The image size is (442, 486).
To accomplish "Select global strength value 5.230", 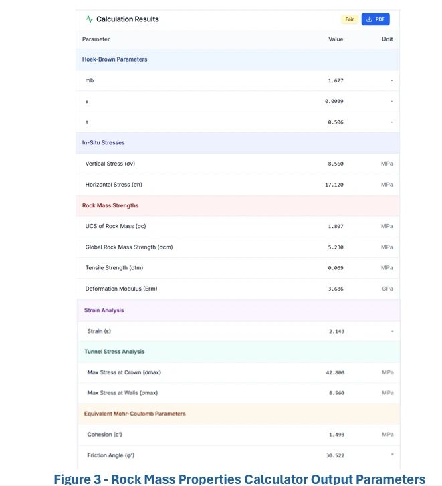I will tap(336, 247).
